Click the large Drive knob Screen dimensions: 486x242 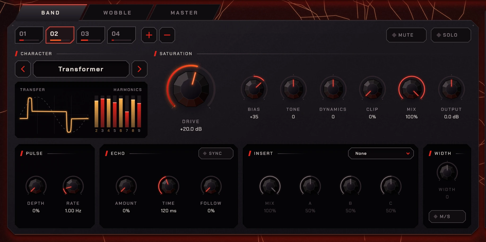pos(191,89)
